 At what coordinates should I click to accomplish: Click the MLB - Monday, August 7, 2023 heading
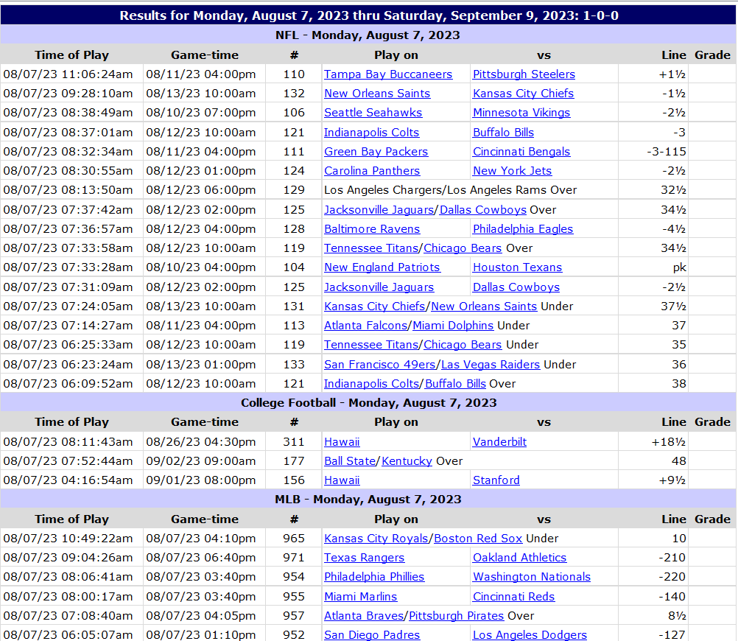pyautogui.click(x=368, y=500)
